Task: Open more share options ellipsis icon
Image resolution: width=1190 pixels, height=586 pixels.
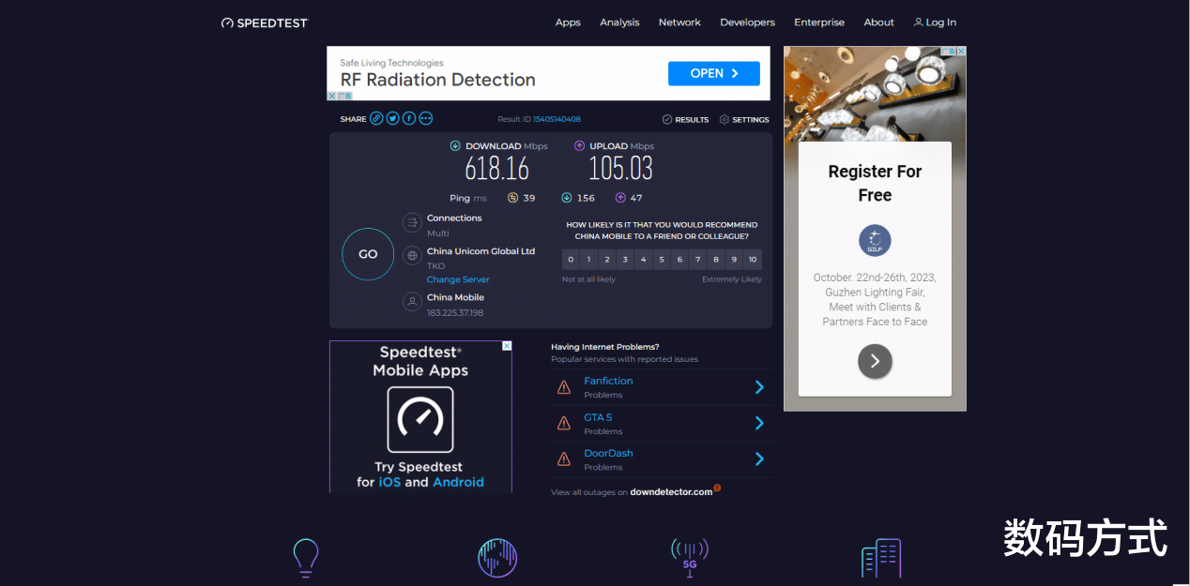Action: coord(426,119)
